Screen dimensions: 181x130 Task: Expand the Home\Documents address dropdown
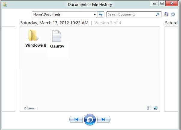coord(95,14)
